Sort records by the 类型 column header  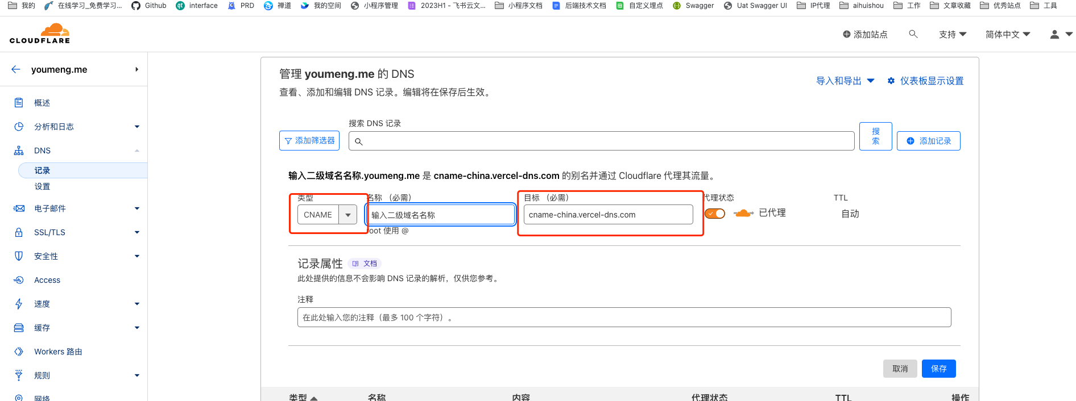pos(303,397)
